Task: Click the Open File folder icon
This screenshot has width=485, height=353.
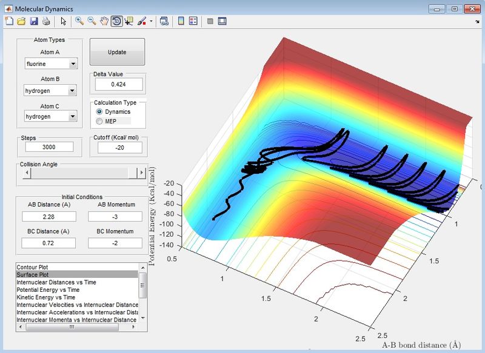Action: pos(21,21)
